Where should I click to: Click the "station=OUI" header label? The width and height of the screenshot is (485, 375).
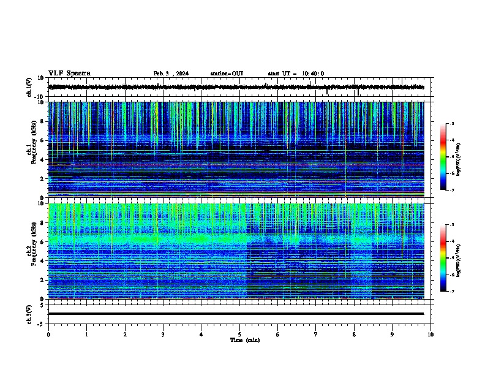pyautogui.click(x=227, y=74)
